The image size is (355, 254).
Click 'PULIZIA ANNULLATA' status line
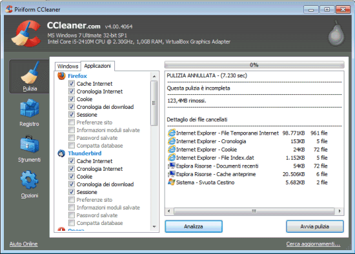tap(207, 75)
